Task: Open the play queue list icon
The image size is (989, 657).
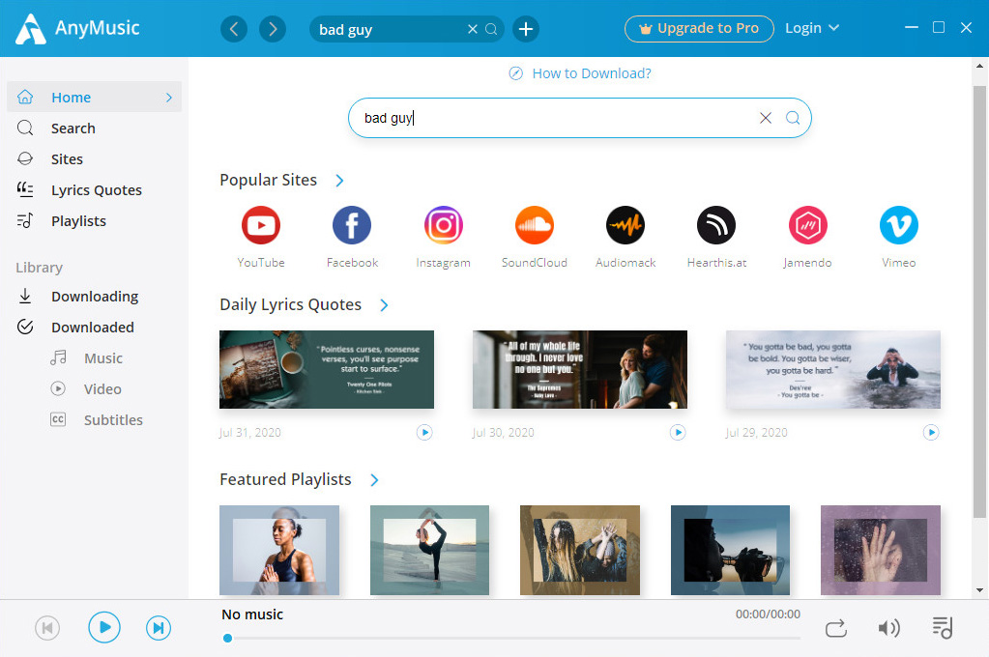Action: (943, 627)
